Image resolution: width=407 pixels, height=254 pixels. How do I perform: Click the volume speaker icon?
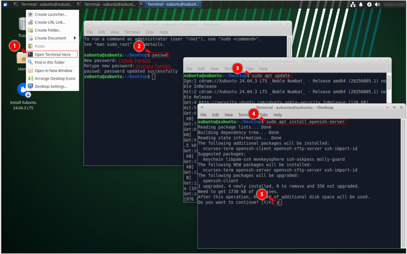[x=377, y=4]
